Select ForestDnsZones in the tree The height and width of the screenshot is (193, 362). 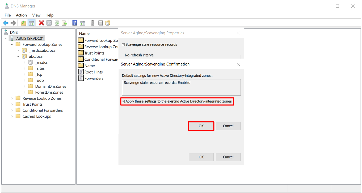coord(49,92)
